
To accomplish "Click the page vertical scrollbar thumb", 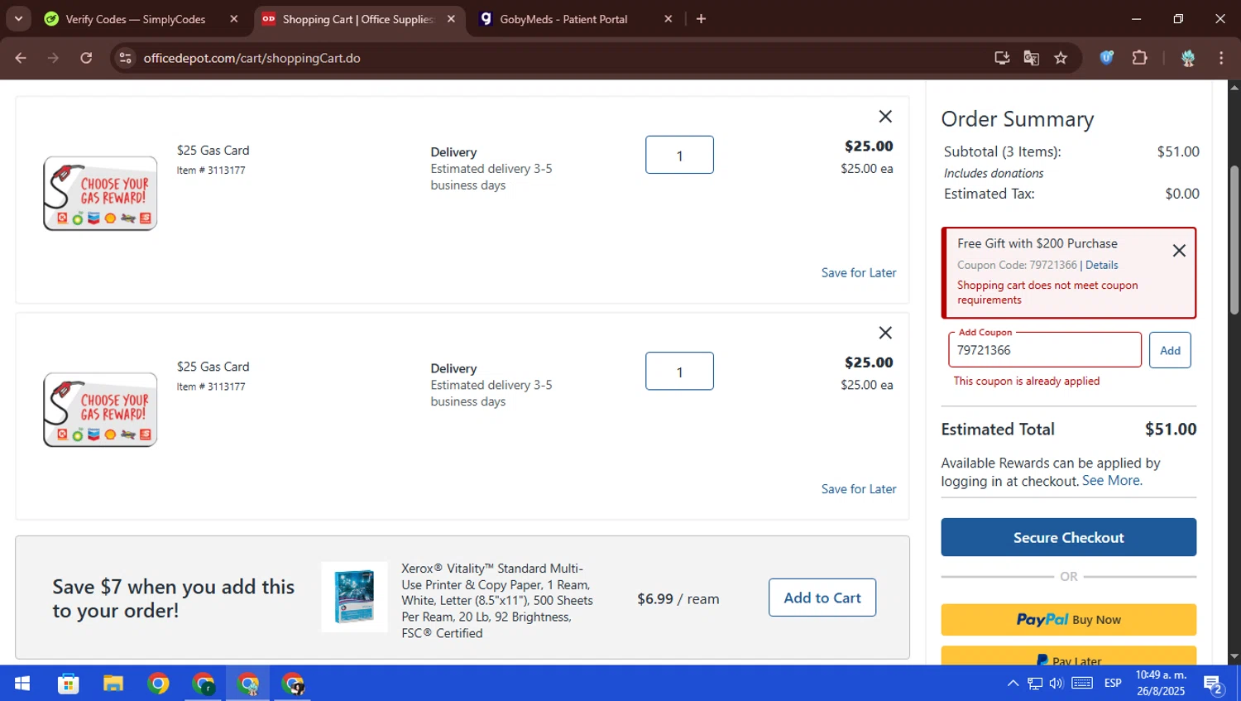I will (x=1234, y=240).
